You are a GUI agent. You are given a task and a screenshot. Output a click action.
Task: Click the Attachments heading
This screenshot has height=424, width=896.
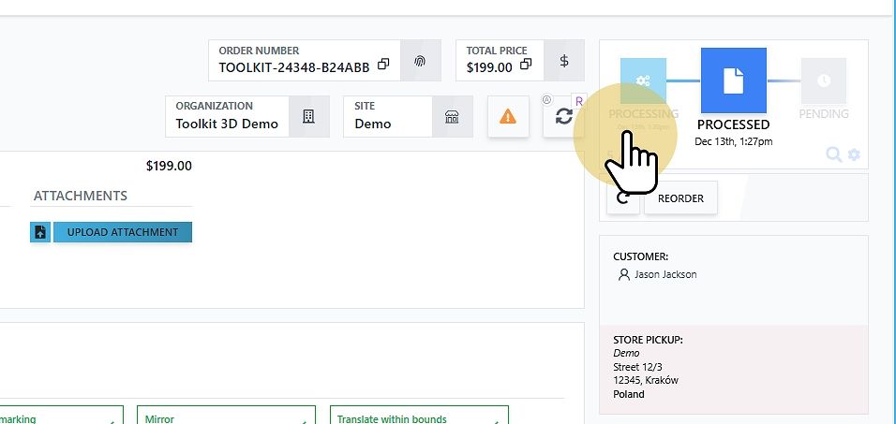click(x=81, y=196)
